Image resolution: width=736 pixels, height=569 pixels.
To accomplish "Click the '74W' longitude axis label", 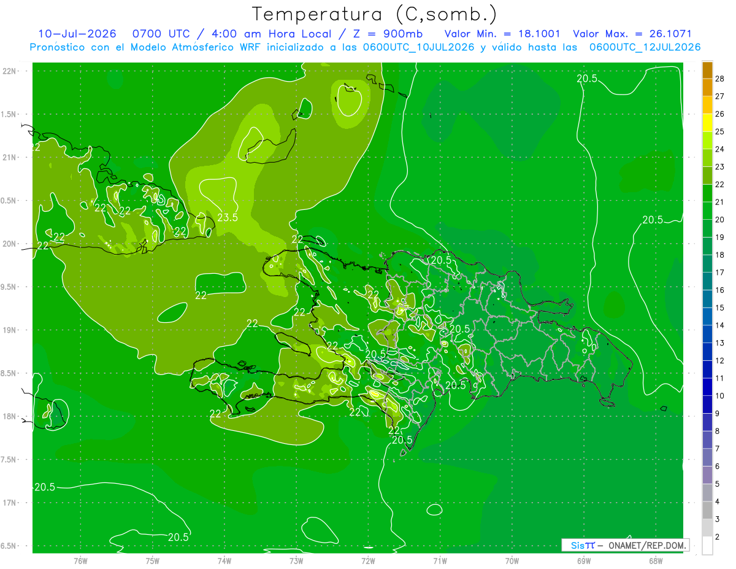I will (224, 560).
